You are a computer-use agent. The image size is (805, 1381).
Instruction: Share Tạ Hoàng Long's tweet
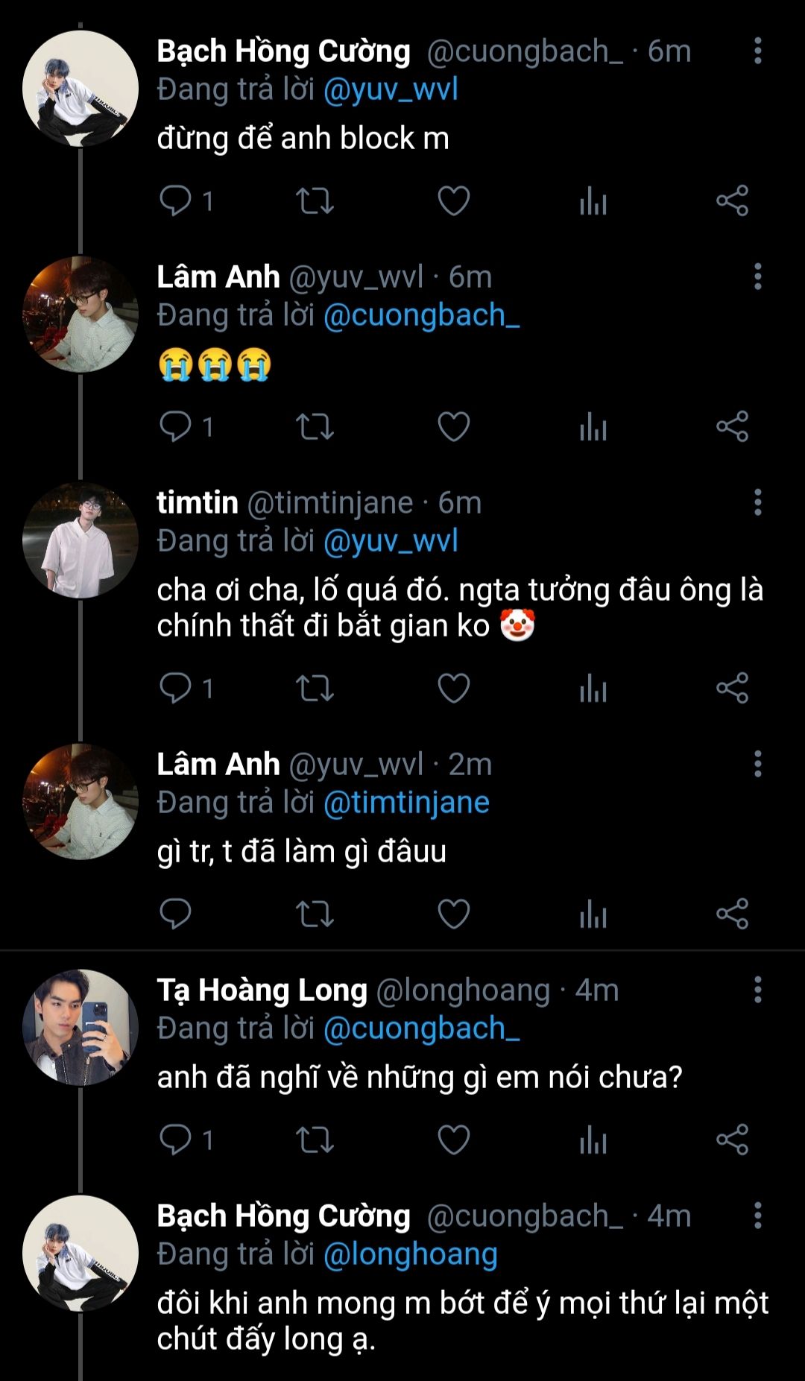point(732,1140)
